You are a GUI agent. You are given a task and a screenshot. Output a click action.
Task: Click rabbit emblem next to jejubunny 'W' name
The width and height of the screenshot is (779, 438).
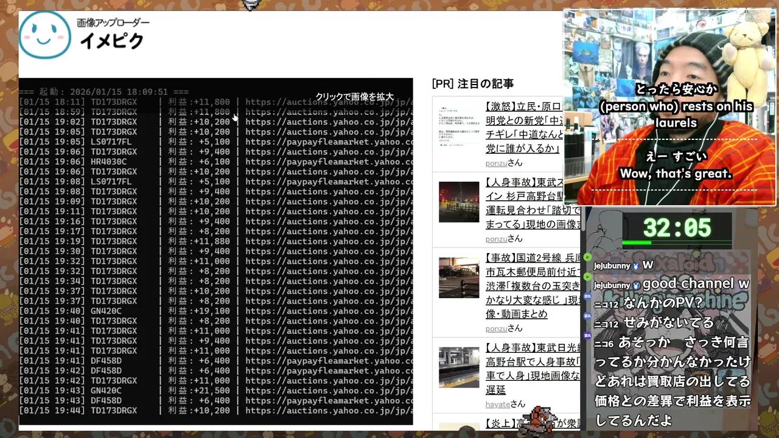(636, 266)
